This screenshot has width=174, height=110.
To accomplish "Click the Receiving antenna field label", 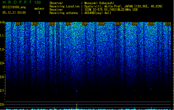I will click(64, 13).
